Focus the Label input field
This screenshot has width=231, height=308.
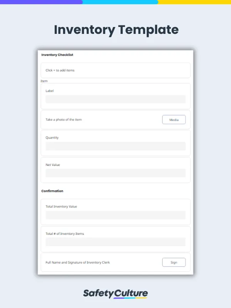point(115,99)
